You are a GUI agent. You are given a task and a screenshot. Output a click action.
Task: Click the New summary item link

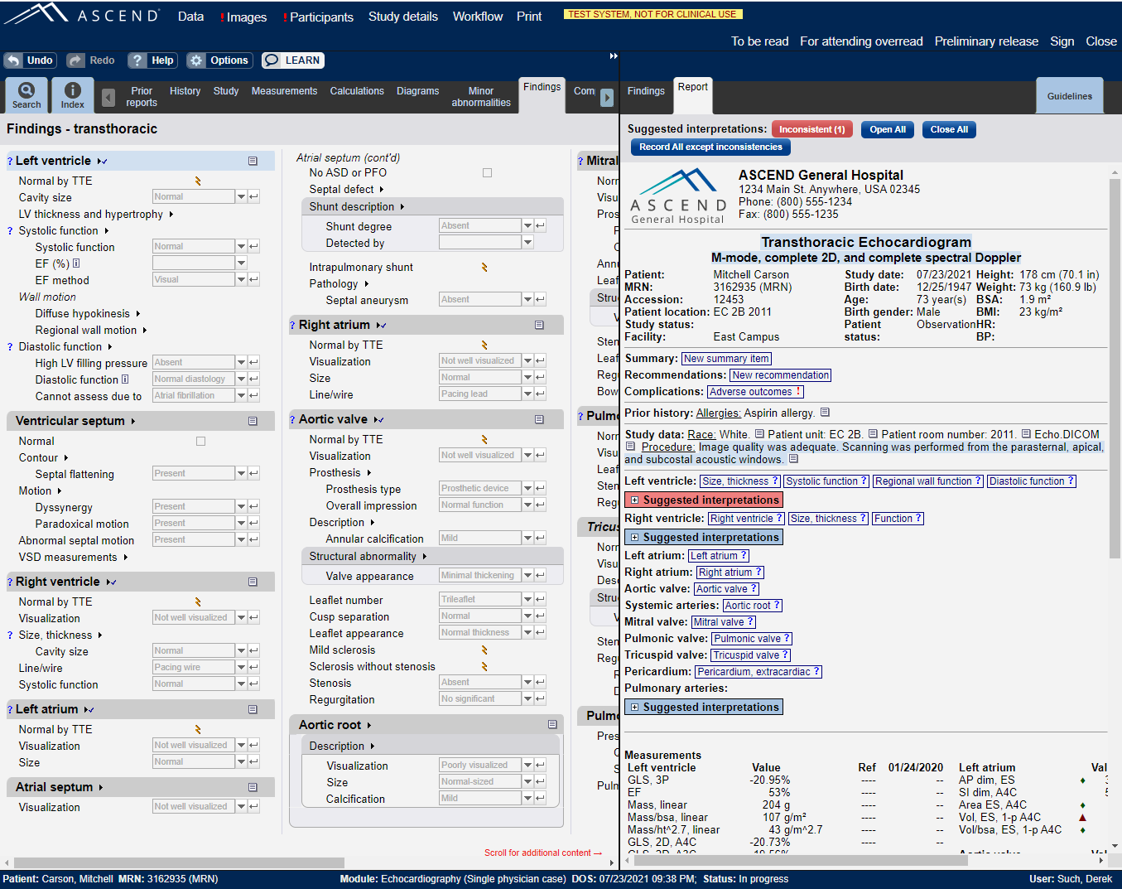[x=726, y=359]
